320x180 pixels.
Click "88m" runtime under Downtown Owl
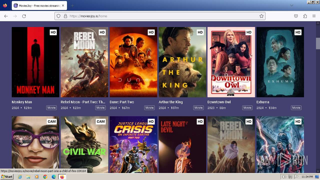222,108
